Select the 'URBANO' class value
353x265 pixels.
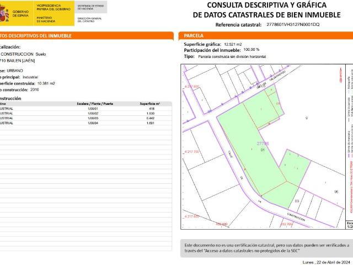coord(15,71)
